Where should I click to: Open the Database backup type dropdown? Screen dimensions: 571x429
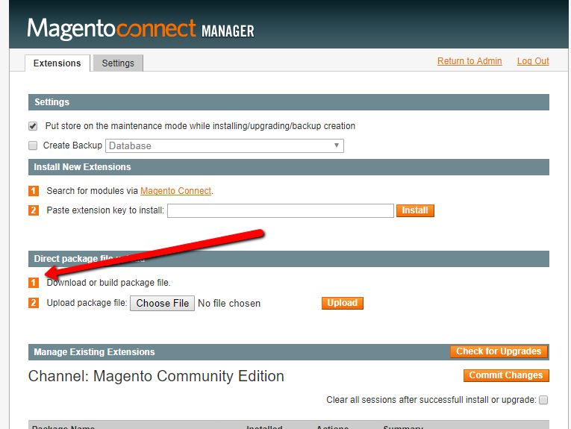[x=225, y=145]
